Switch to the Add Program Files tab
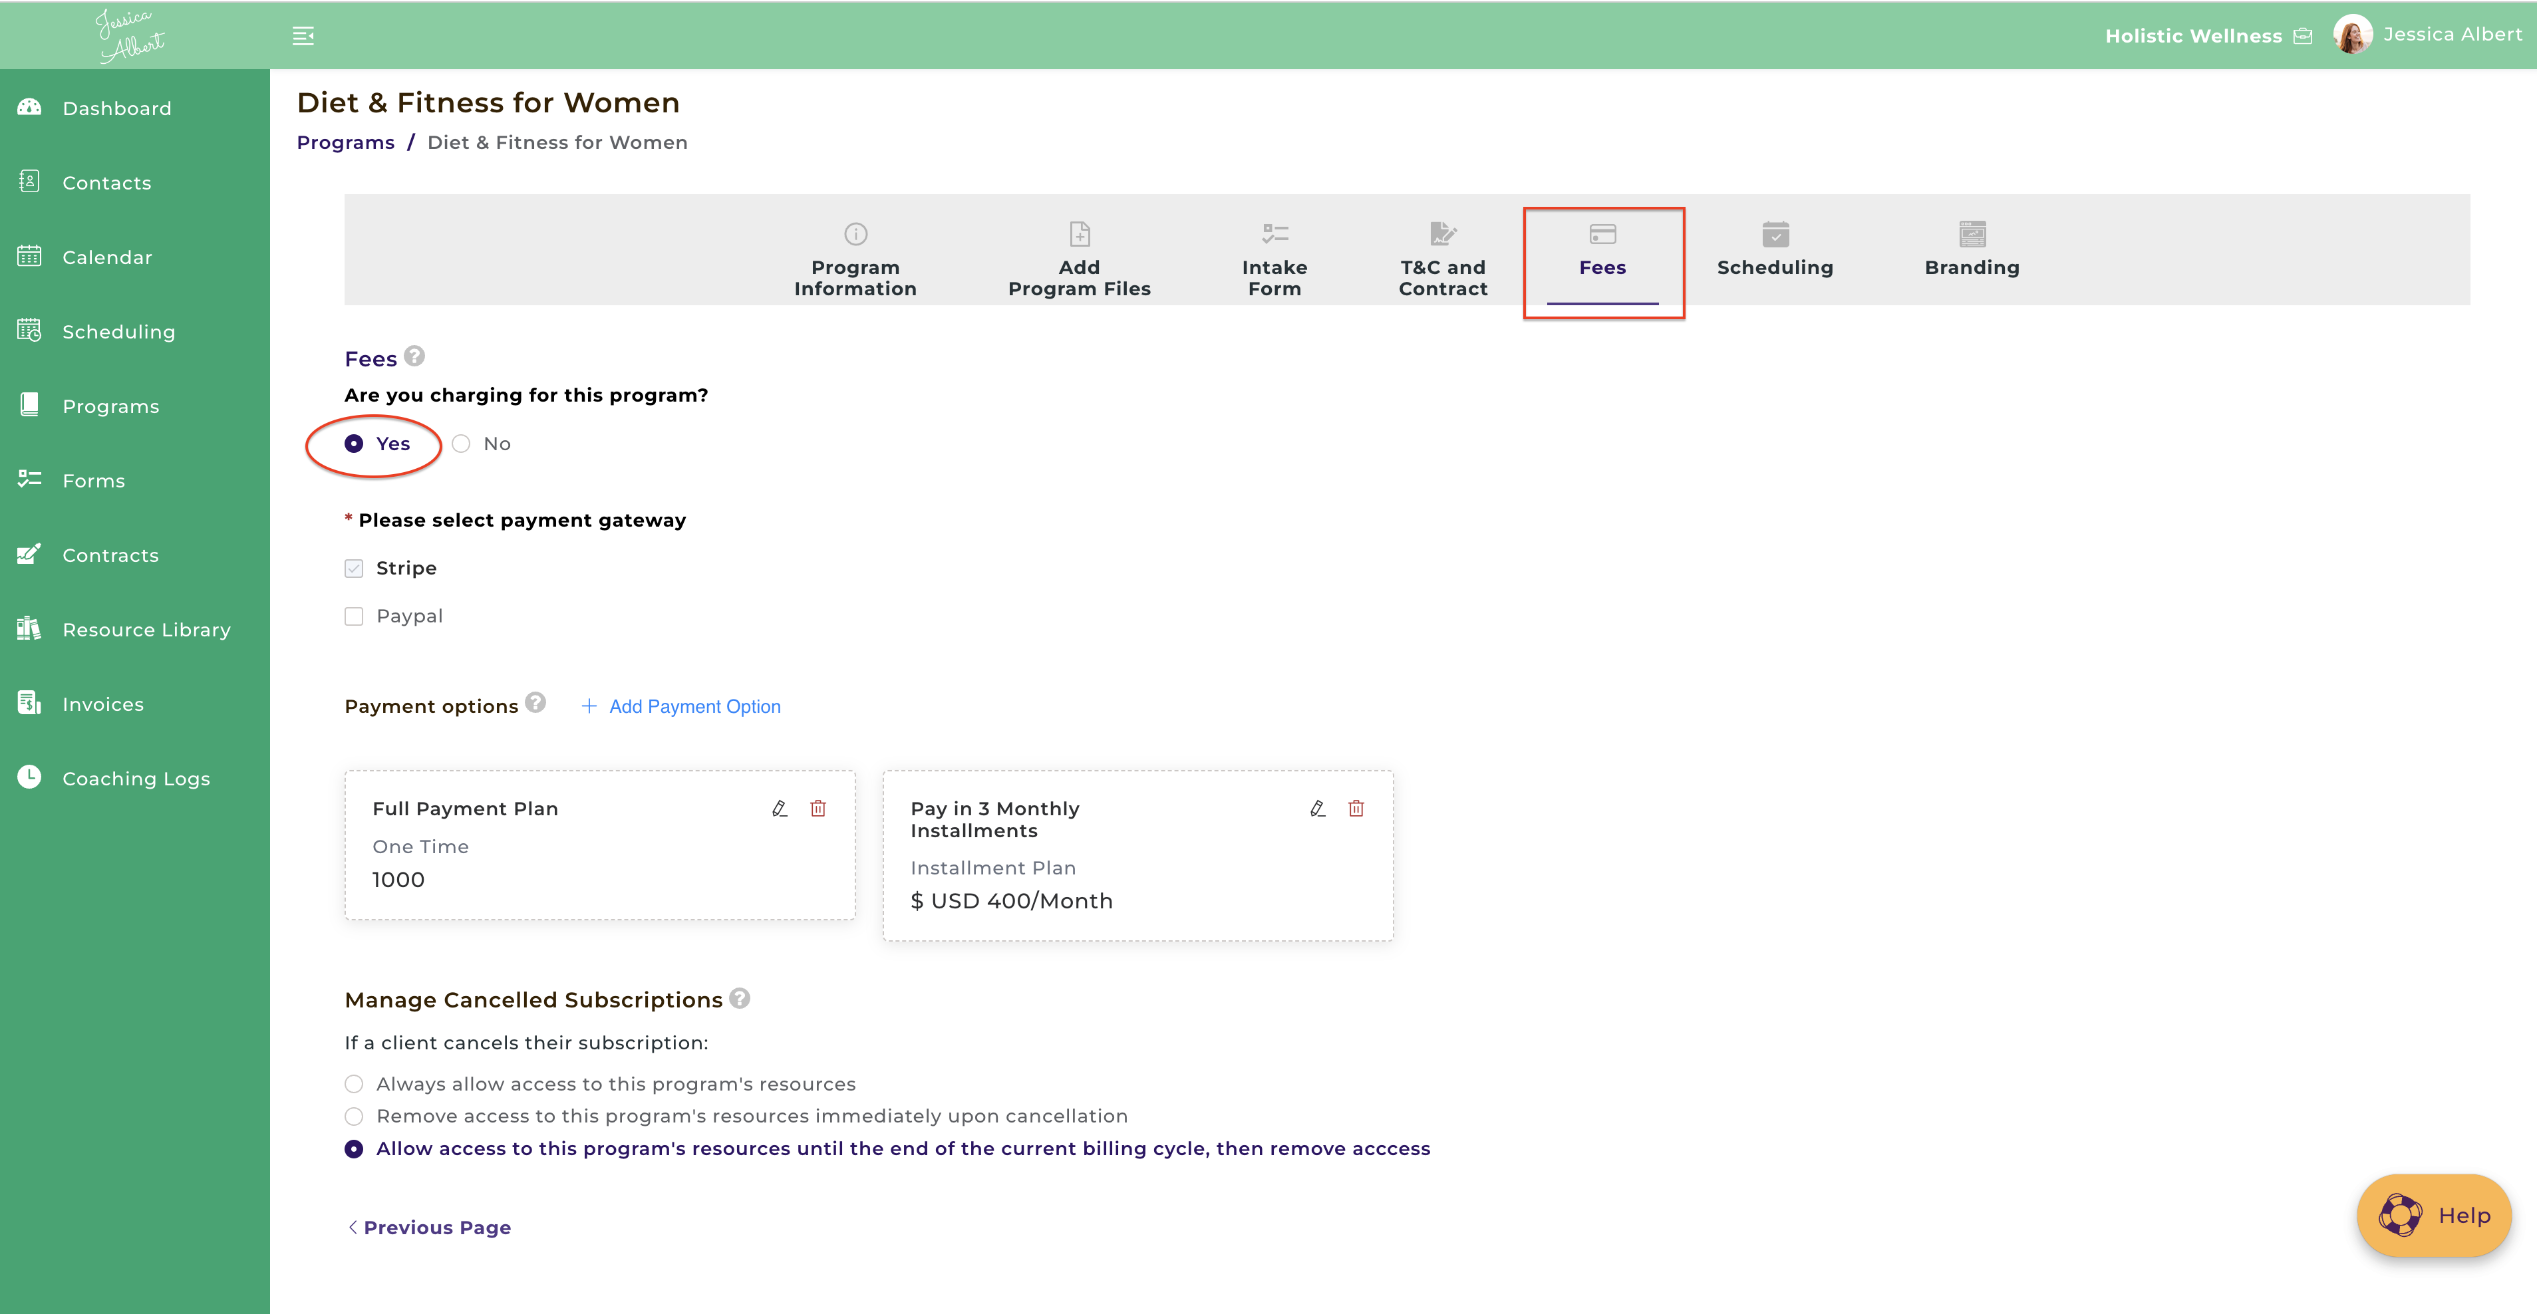Screen dimensions: 2537x1314 tap(1080, 260)
